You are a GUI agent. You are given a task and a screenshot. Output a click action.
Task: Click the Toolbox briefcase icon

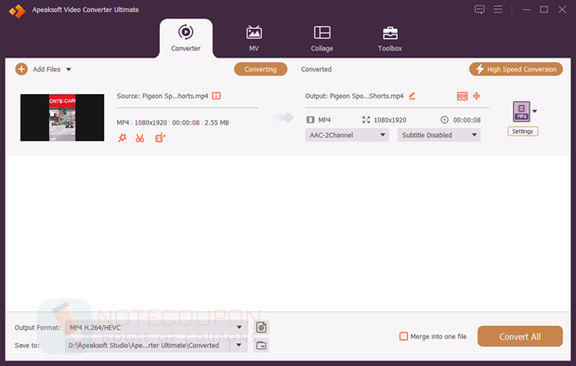coord(390,33)
